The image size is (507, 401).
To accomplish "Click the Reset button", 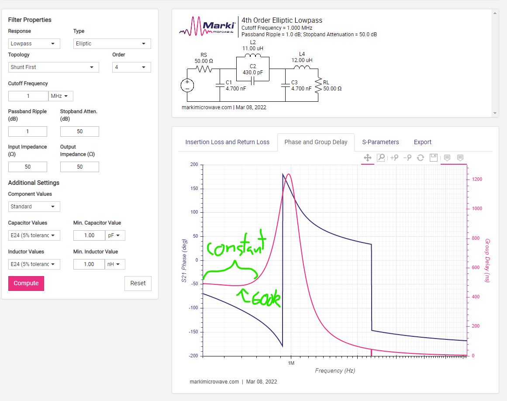I will point(138,283).
